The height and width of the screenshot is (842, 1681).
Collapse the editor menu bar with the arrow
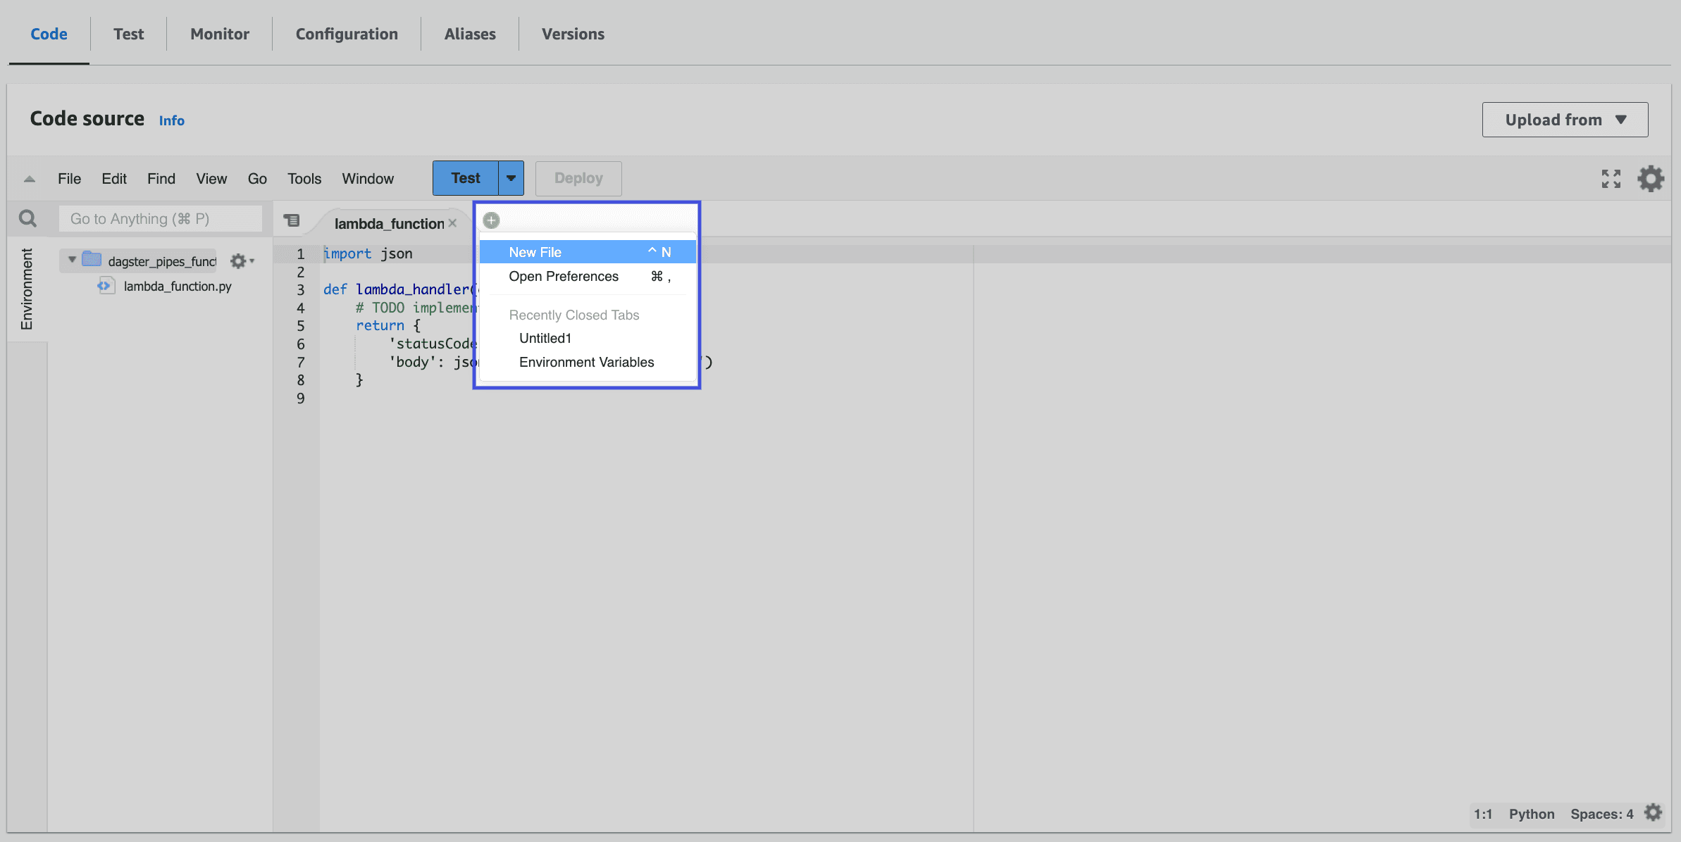28,178
